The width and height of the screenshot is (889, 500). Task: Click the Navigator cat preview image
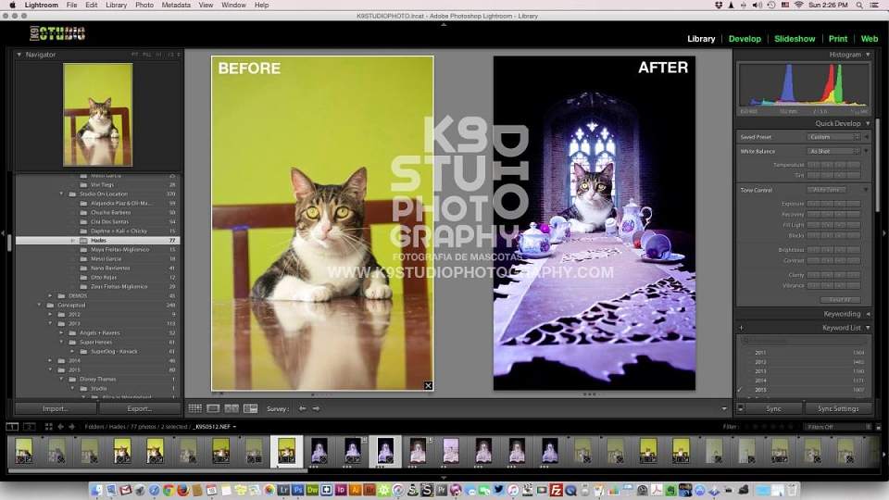(97, 115)
